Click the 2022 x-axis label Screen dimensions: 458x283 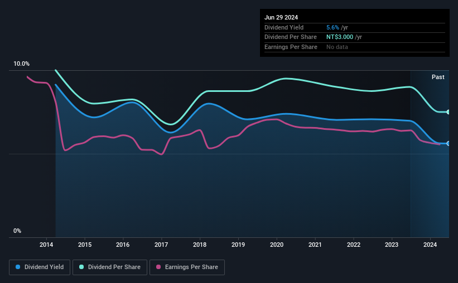[354, 245]
